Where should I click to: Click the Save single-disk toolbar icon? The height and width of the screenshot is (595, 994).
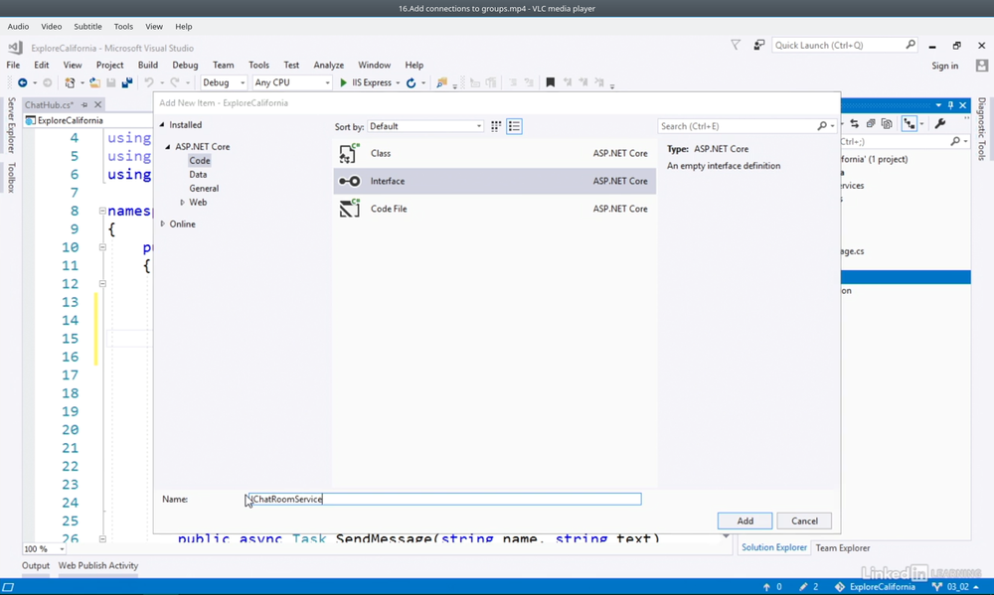(x=111, y=82)
